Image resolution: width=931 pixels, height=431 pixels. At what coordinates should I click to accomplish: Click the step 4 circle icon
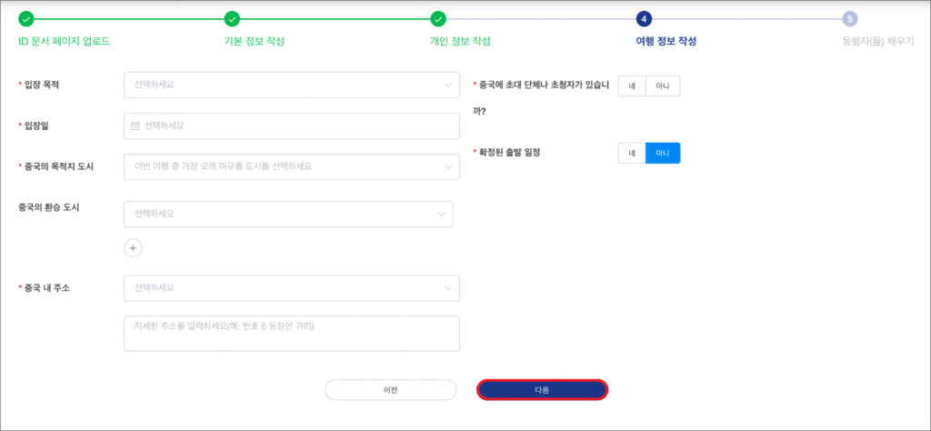644,18
